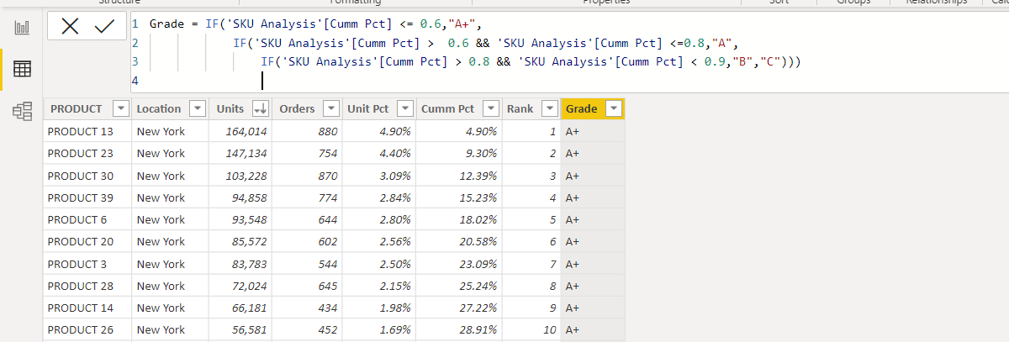Image resolution: width=1009 pixels, height=342 pixels.
Task: Click Cumm Pct value 20.58%
Action: click(x=478, y=241)
